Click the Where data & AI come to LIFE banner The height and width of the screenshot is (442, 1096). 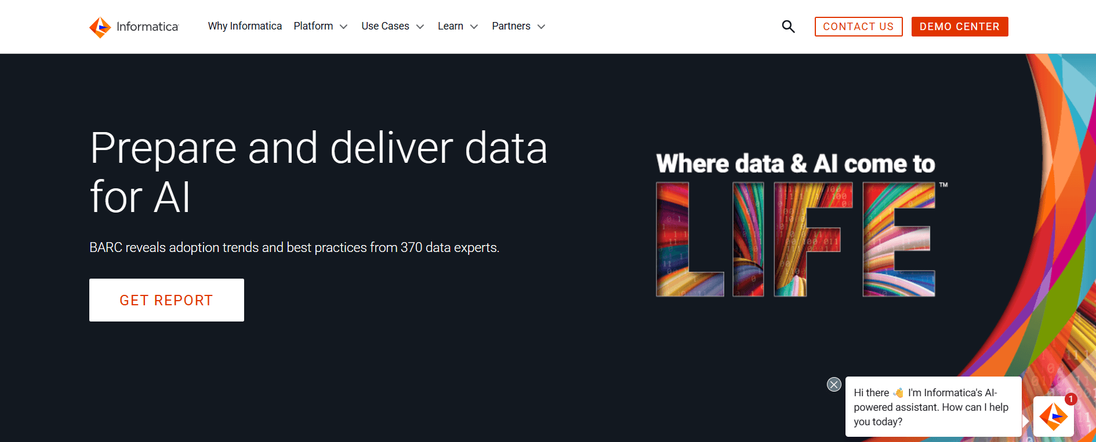pos(801,224)
